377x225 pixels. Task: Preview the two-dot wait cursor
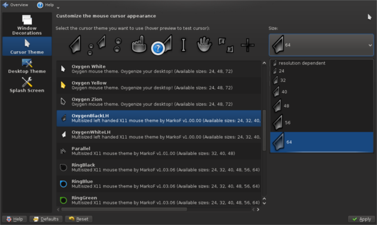coord(118,45)
